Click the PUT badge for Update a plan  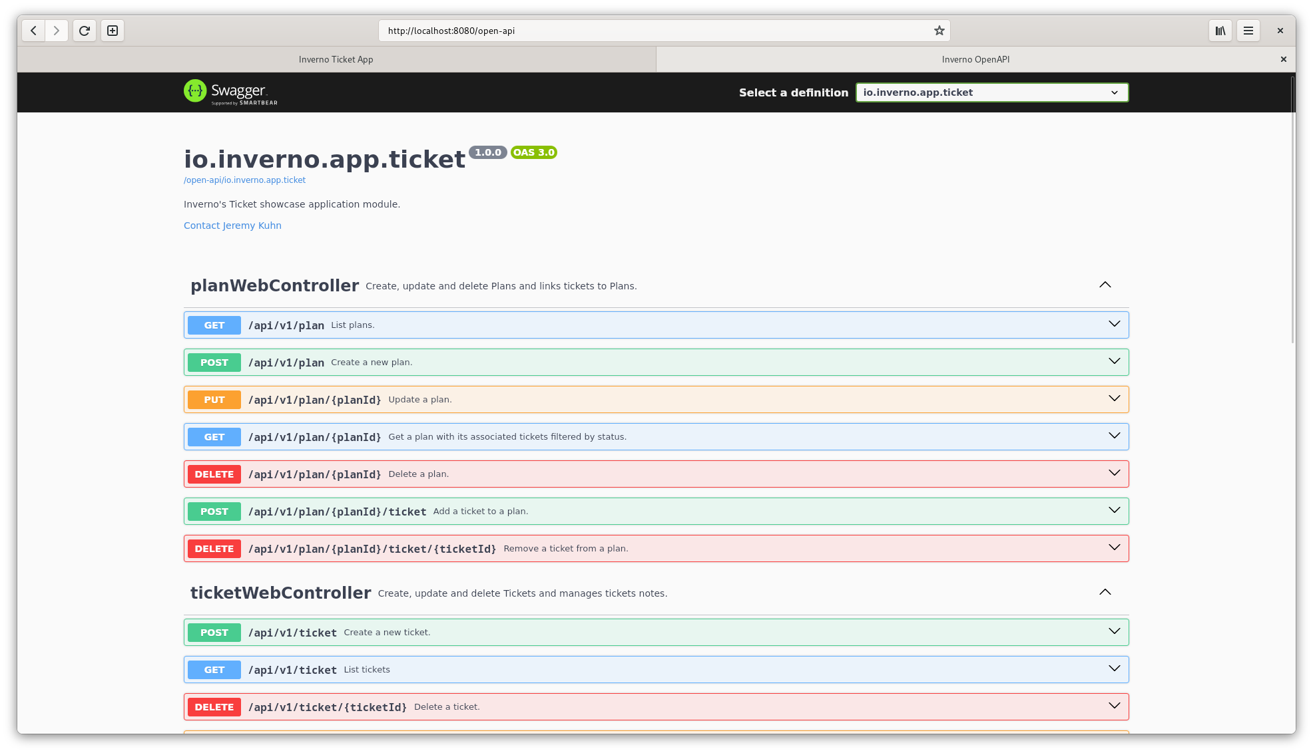click(x=214, y=400)
